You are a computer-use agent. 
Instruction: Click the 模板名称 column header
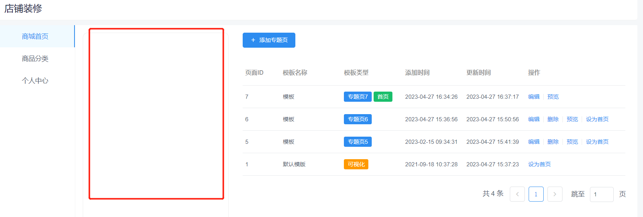pos(295,73)
